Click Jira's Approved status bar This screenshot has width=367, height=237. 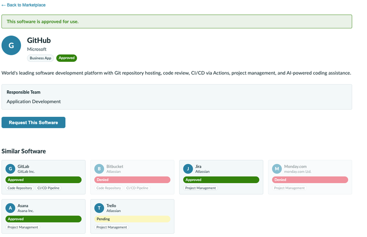(221, 180)
